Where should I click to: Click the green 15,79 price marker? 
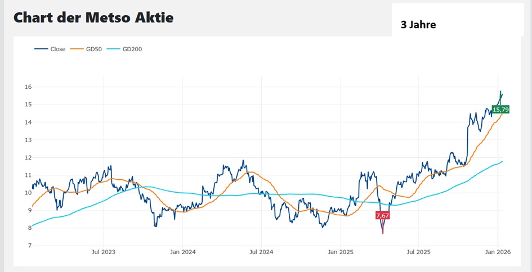click(x=500, y=109)
